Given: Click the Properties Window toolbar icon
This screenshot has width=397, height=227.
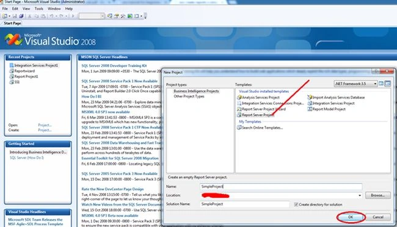Looking at the screenshot, I should coord(116,16).
